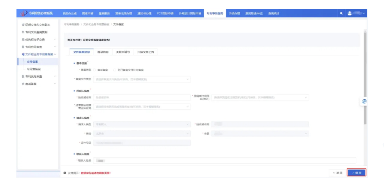Viewport: 384px width, 182px height.
Task: Click the search magnifier icon in header
Action: (341, 13)
